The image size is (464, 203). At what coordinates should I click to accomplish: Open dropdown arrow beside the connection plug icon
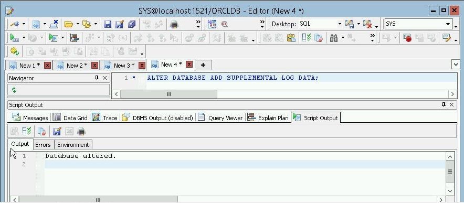[x=24, y=24]
